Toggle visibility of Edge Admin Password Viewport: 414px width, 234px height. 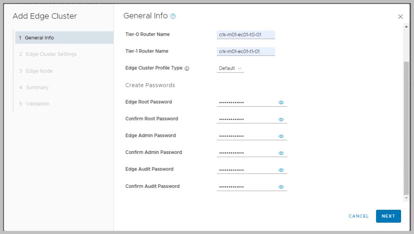coord(281,136)
